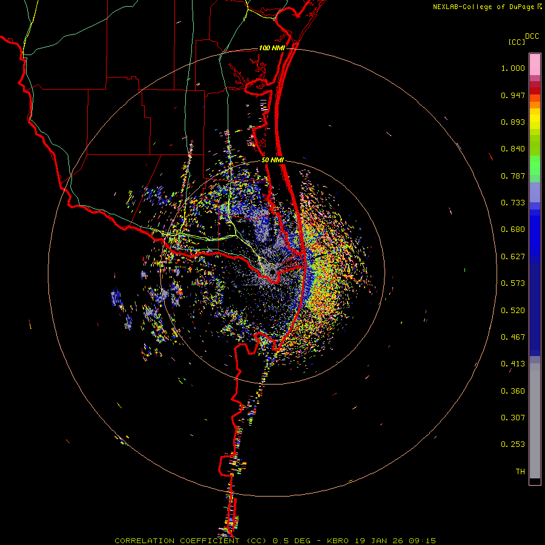This screenshot has width=545, height=545.
Task: Click the 0.253 legend value
Action: (513, 444)
